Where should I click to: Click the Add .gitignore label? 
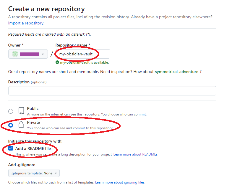tap(22, 165)
